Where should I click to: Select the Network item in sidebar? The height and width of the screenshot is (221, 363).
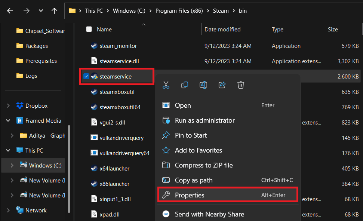[x=36, y=210]
